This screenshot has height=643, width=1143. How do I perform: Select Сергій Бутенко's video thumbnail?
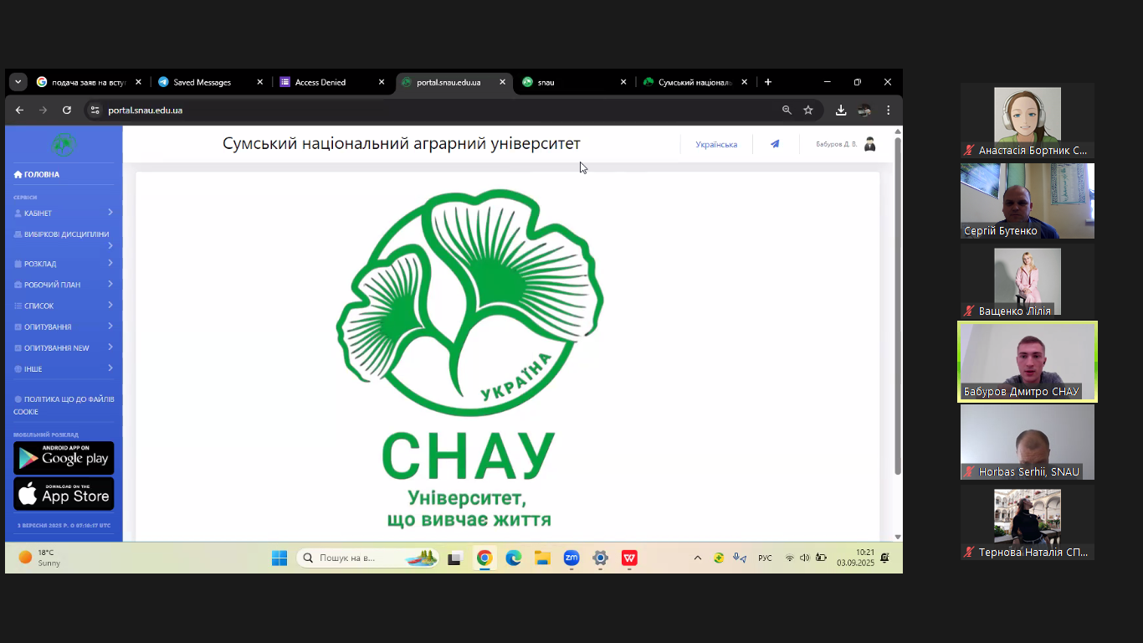[1028, 201]
